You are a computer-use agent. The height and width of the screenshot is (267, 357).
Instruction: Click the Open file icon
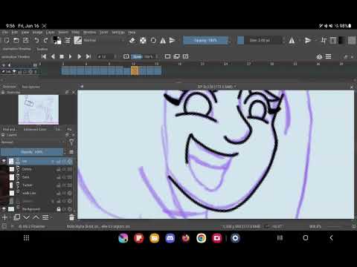point(16,40)
